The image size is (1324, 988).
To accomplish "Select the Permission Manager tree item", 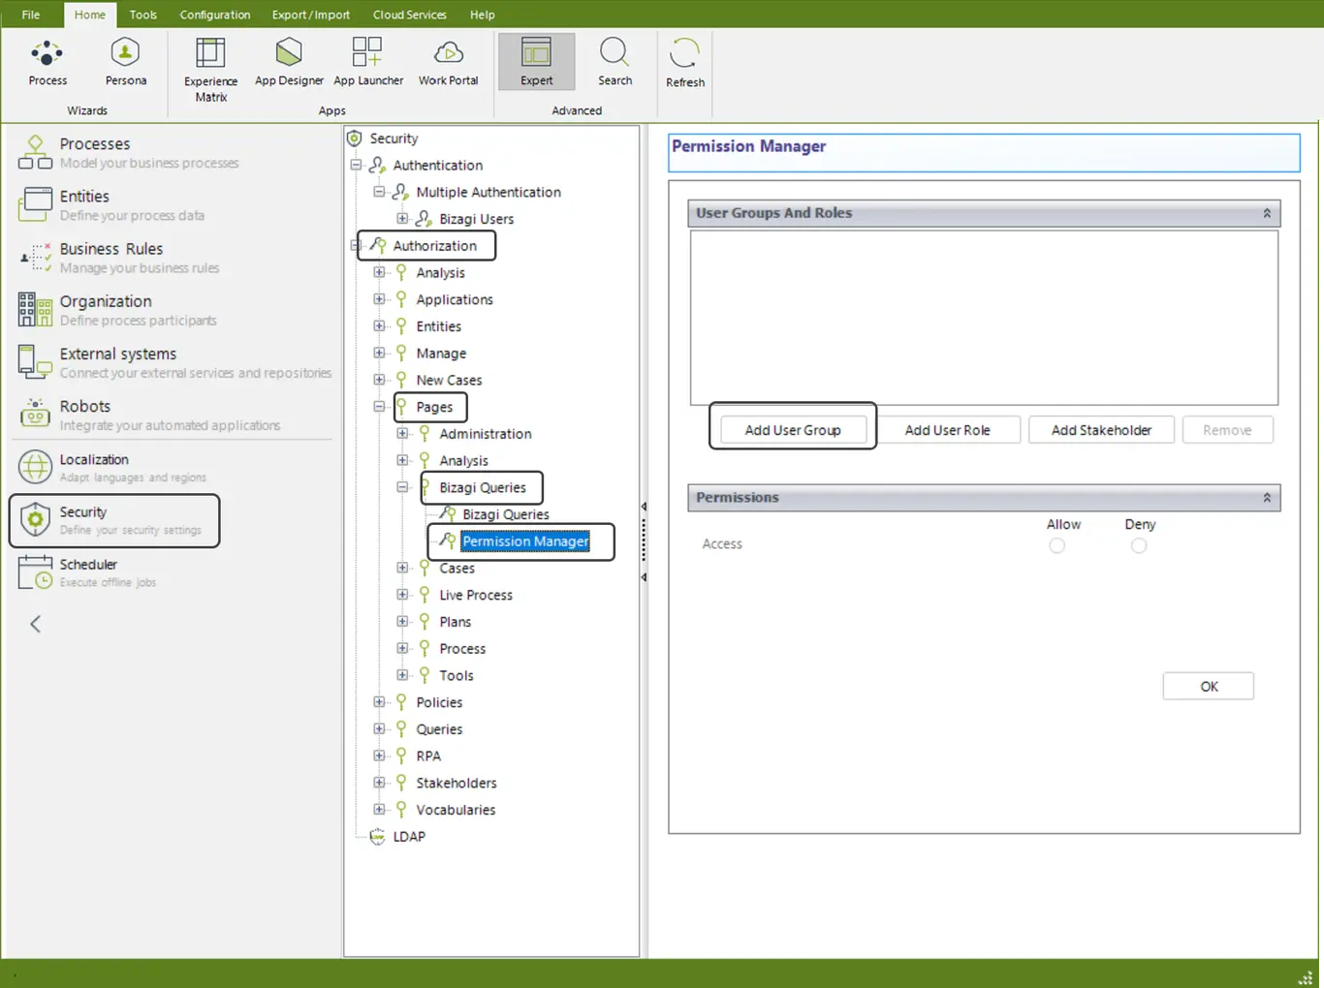I will [x=525, y=541].
